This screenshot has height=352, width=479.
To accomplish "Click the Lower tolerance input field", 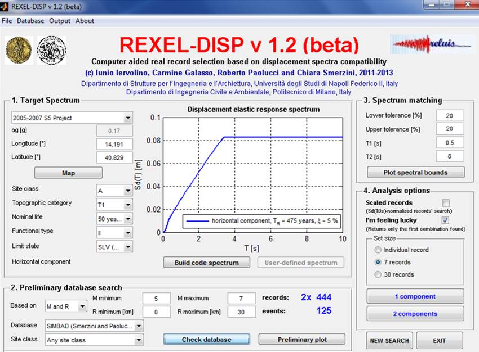I will click(450, 115).
